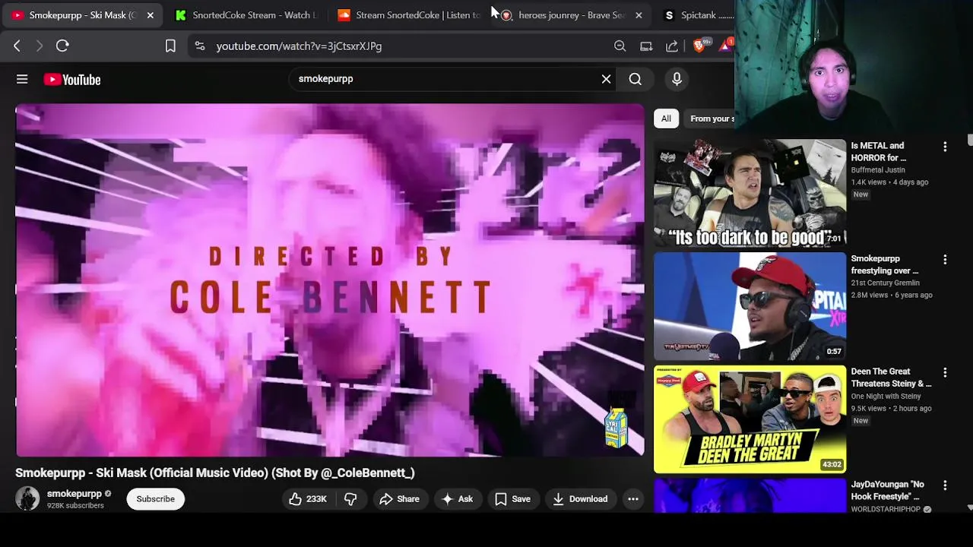Viewport: 973px width, 547px height.
Task: Click the page scrollbar down arrow
Action: tap(969, 507)
